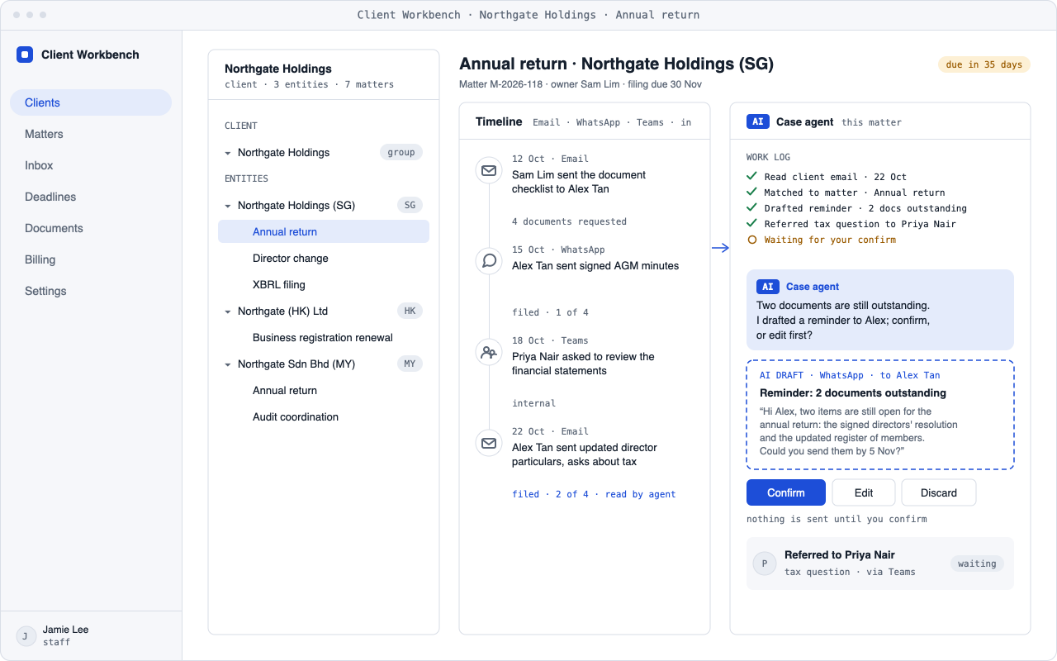
Task: Click the "waiting" badge on the referral card
Action: [977, 564]
